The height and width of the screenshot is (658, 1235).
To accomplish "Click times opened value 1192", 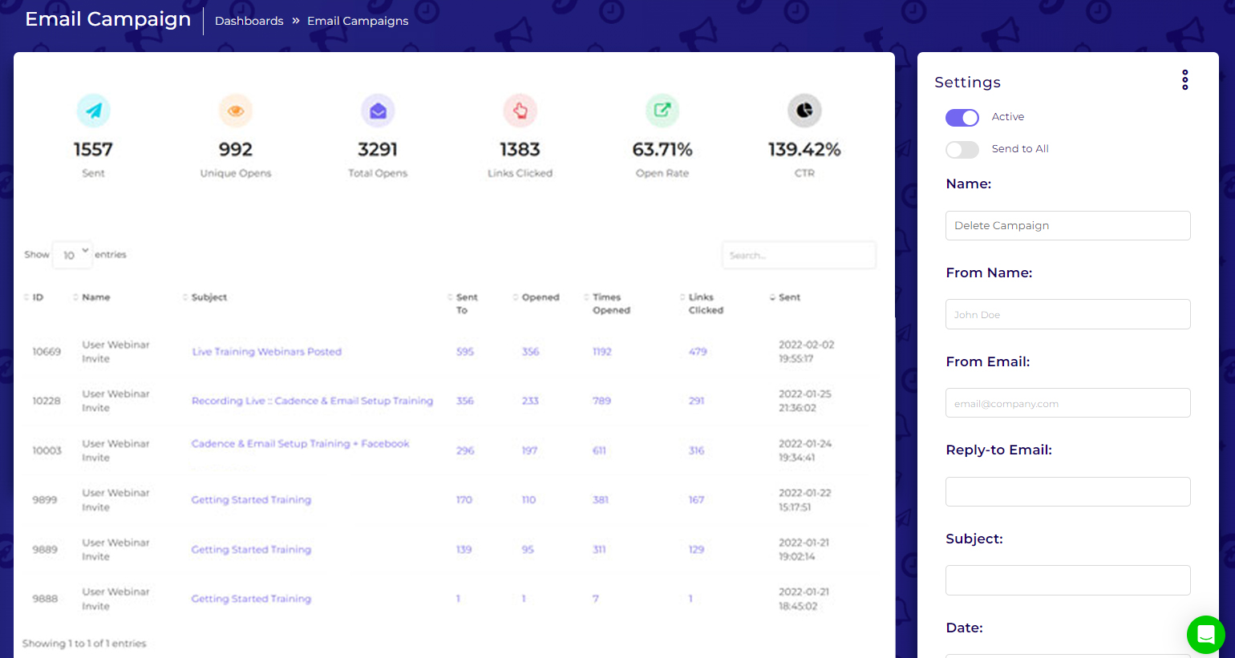I will [x=602, y=352].
